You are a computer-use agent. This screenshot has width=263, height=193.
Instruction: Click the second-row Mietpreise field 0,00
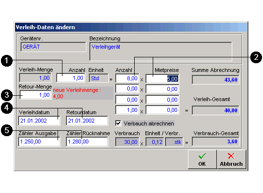(162, 89)
